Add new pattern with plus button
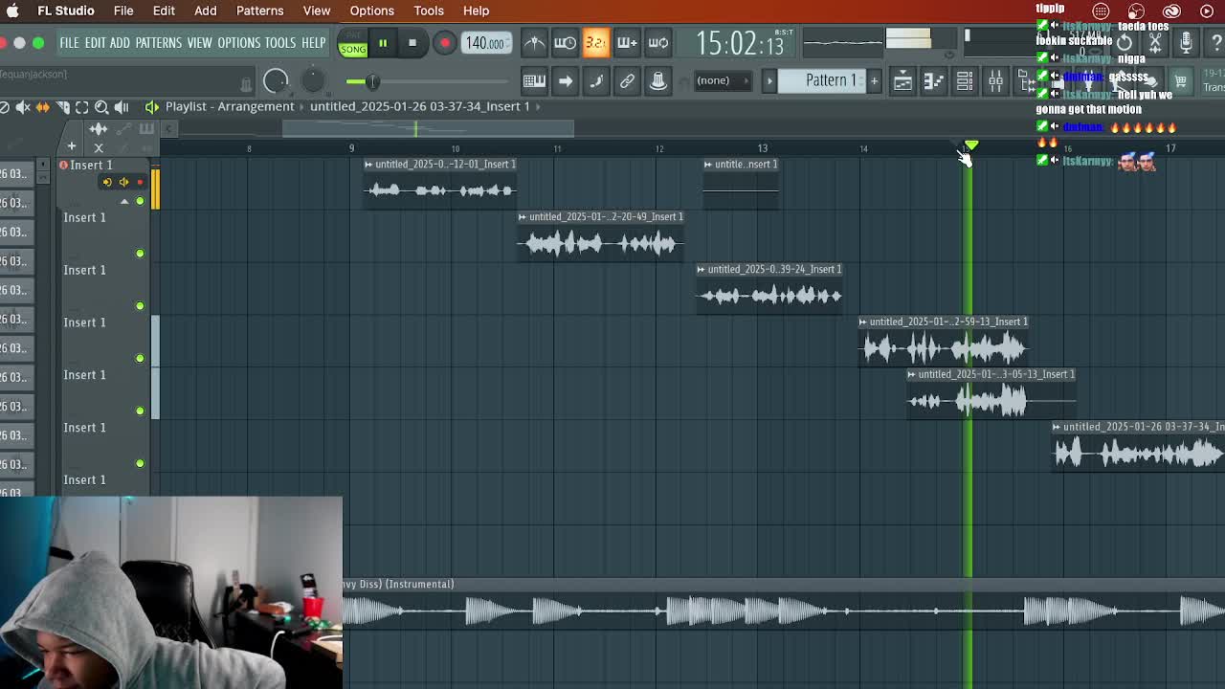The image size is (1225, 689). 874,80
